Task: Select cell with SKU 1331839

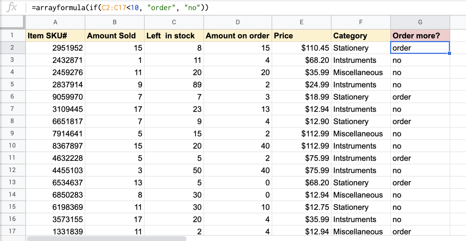Action: [55, 231]
